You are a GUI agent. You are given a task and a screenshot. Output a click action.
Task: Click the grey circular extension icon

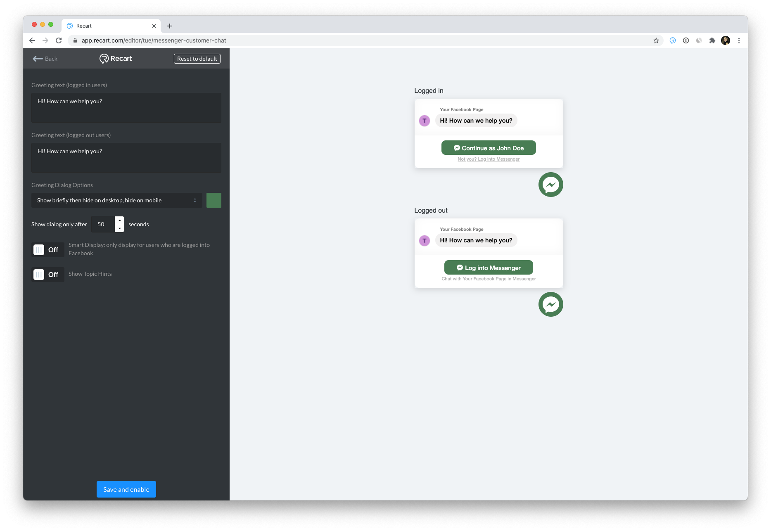point(699,40)
